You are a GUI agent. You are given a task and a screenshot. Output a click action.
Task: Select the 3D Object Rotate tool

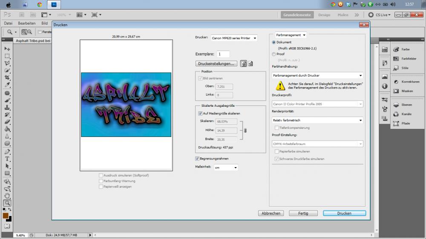[7, 181]
